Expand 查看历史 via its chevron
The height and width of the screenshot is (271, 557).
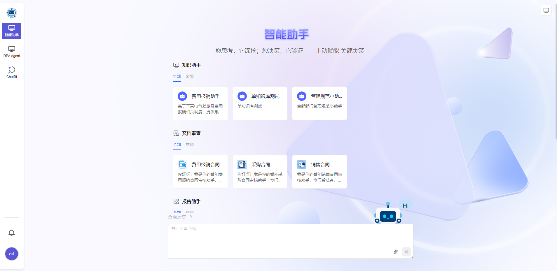191,217
